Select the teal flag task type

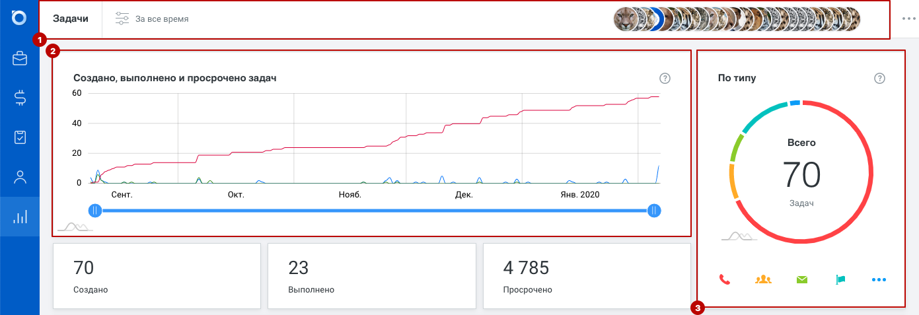[x=840, y=279]
